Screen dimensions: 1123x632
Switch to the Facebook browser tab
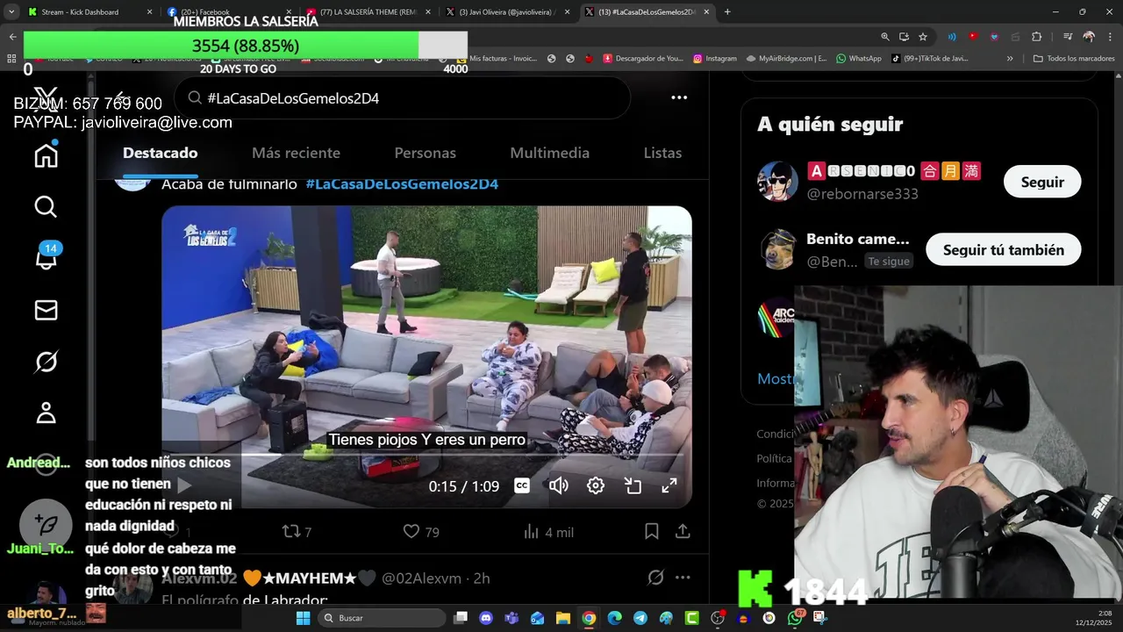(x=230, y=12)
